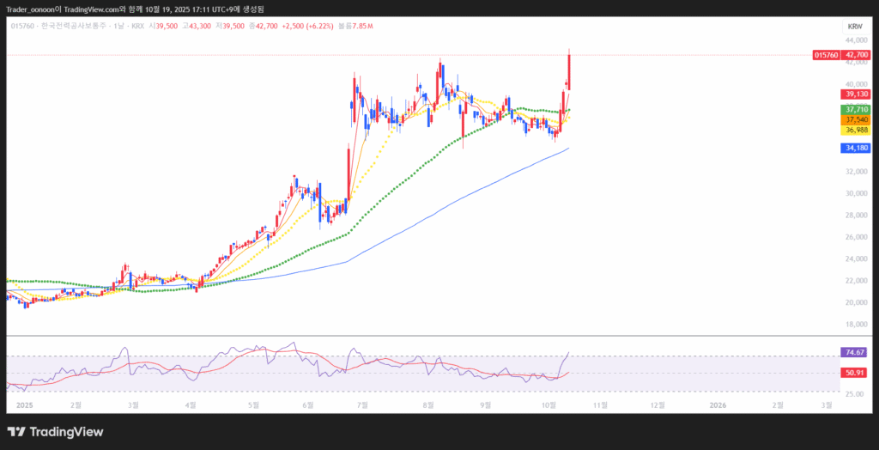
Task: Click the yellow 36,988 moving average label
Action: point(856,130)
